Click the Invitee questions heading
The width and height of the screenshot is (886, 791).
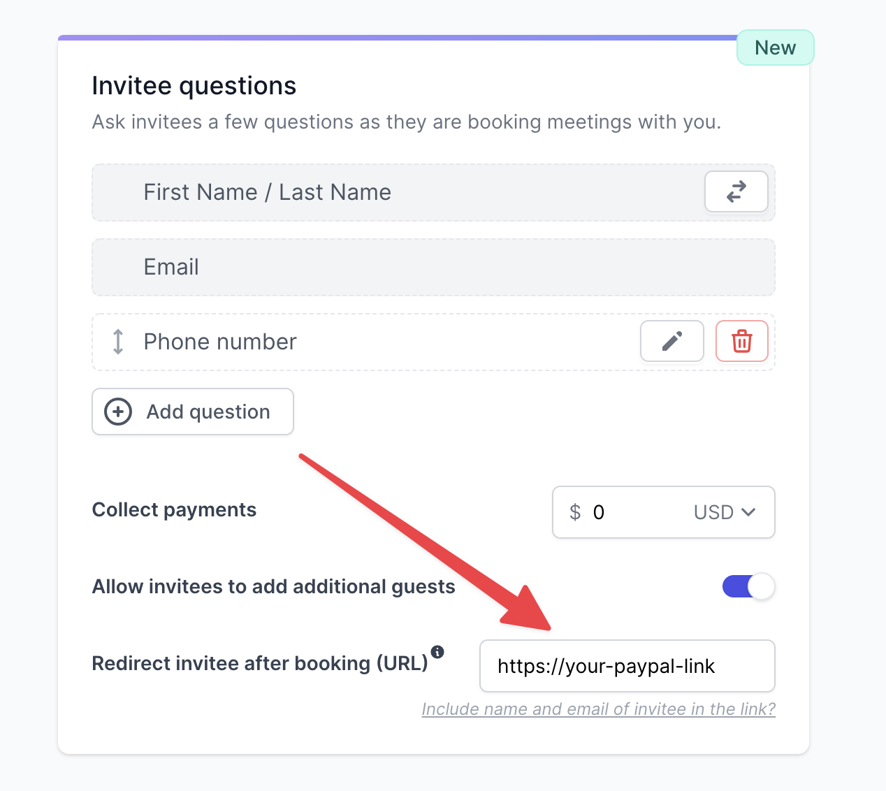coord(194,86)
